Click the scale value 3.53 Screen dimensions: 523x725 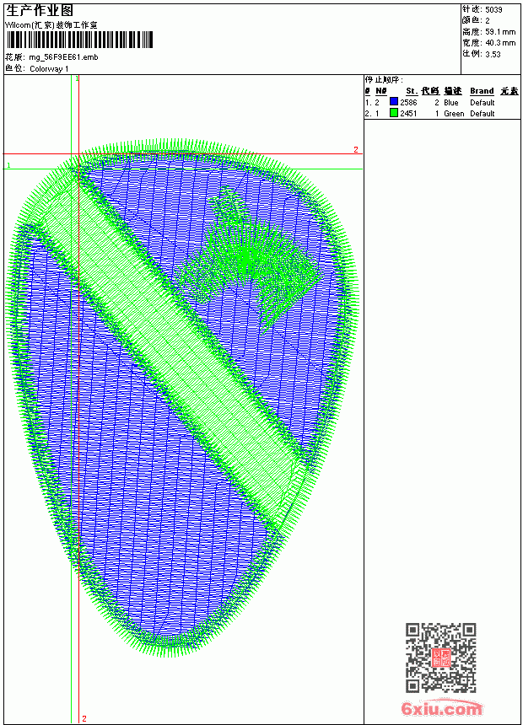(x=493, y=54)
